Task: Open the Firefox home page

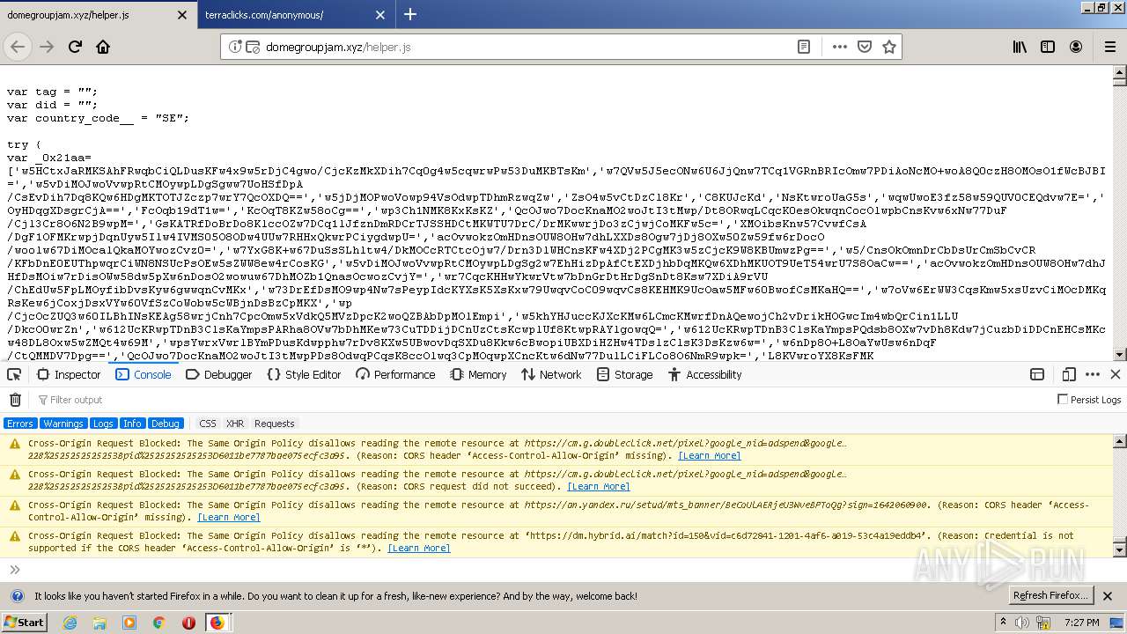Action: pos(103,47)
